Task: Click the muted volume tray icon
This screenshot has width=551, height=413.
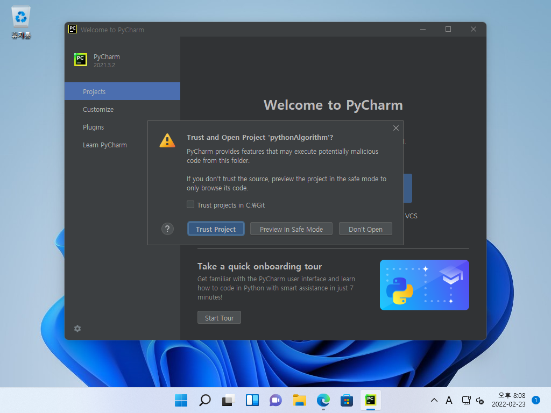Action: [479, 400]
